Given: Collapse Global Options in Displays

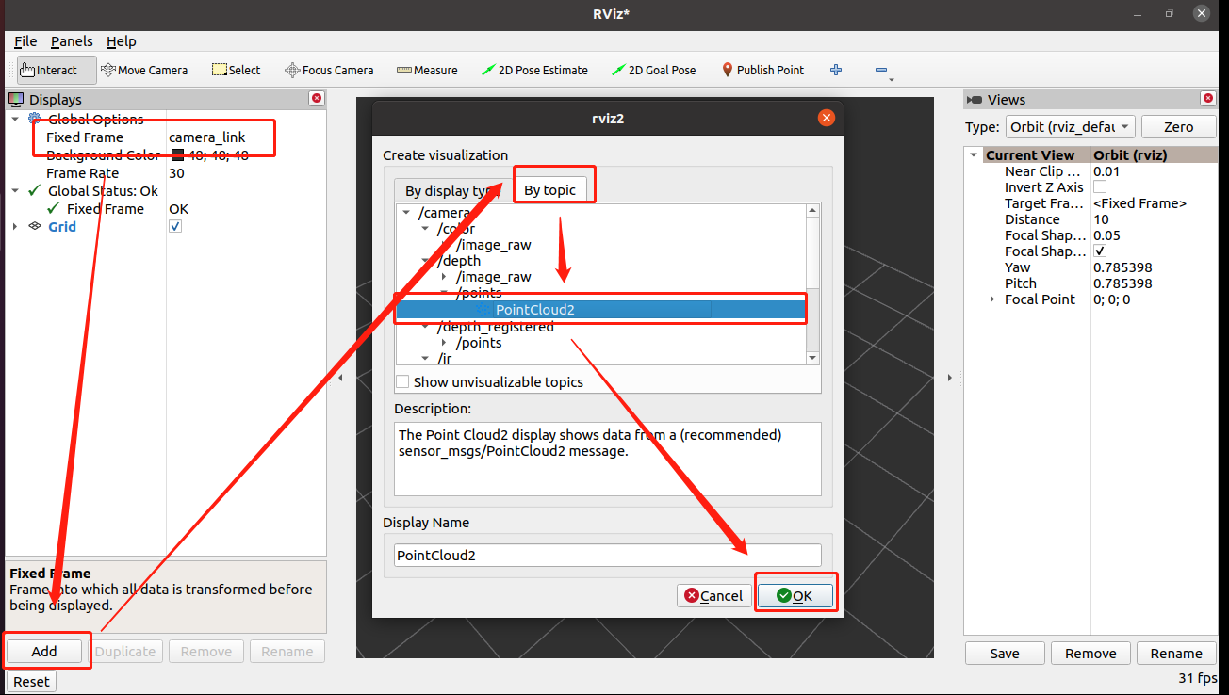Looking at the screenshot, I should coord(15,120).
